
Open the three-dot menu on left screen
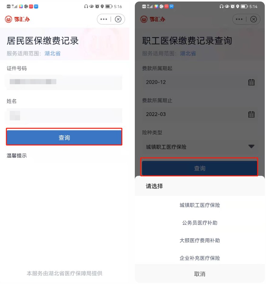point(104,19)
